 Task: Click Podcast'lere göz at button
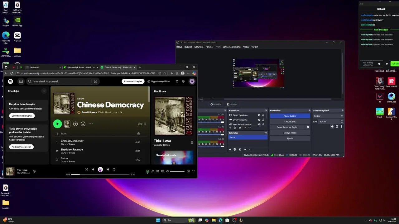pyautogui.click(x=21, y=147)
